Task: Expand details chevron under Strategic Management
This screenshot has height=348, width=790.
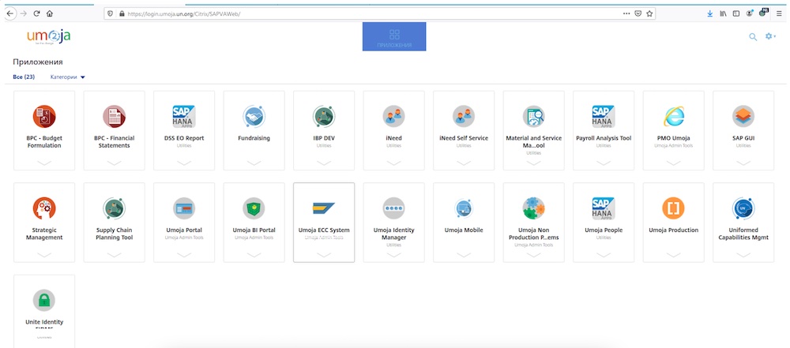Action: pyautogui.click(x=44, y=255)
